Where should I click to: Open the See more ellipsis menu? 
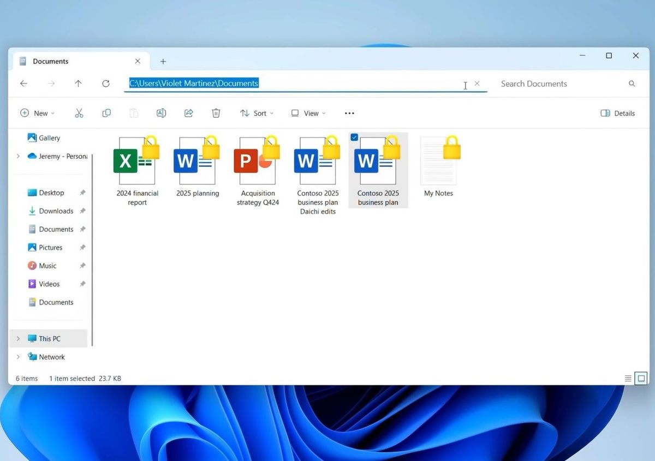(349, 113)
